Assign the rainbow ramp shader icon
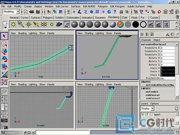This screenshot has width=180, height=135. pos(120,24)
